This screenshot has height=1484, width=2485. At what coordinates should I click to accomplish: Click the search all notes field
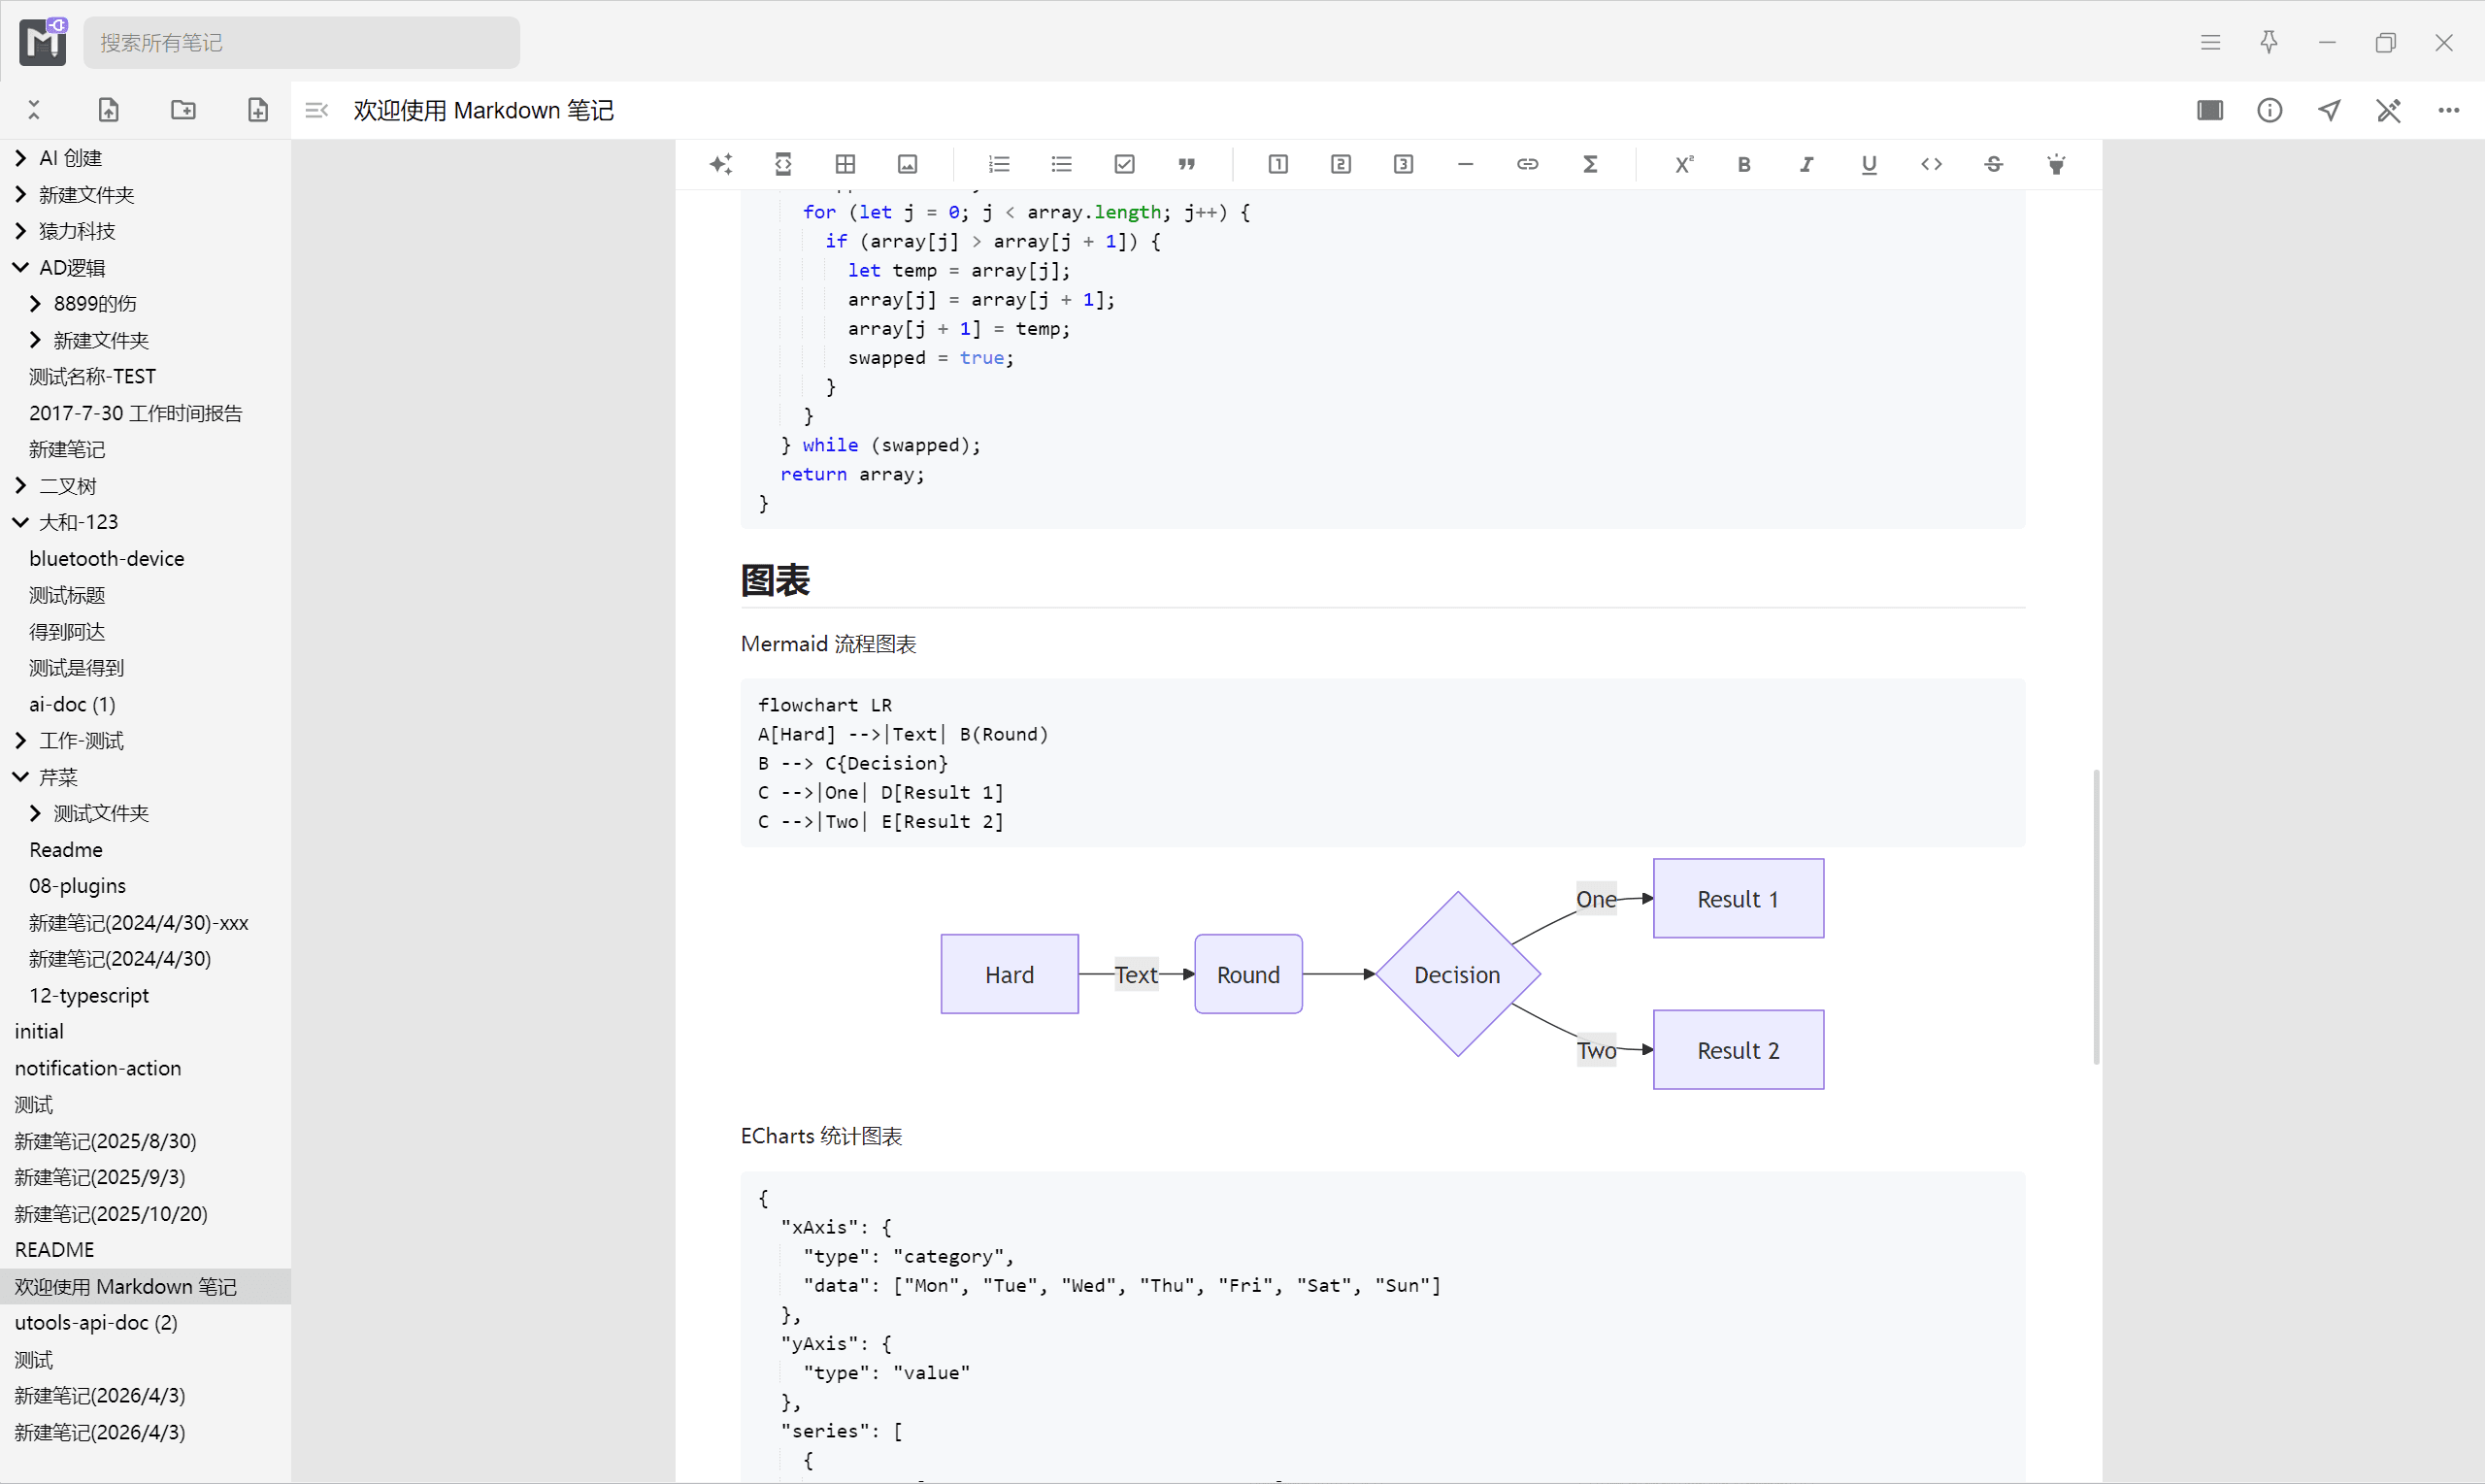pos(300,42)
